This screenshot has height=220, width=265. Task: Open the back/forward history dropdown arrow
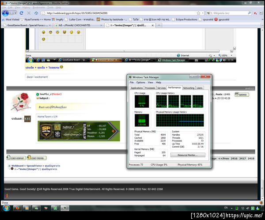[15, 13]
